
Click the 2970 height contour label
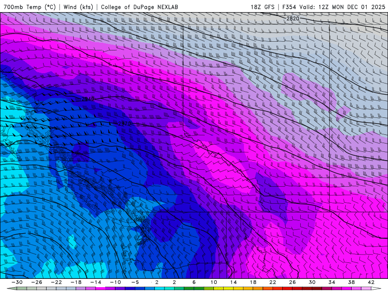124,124
